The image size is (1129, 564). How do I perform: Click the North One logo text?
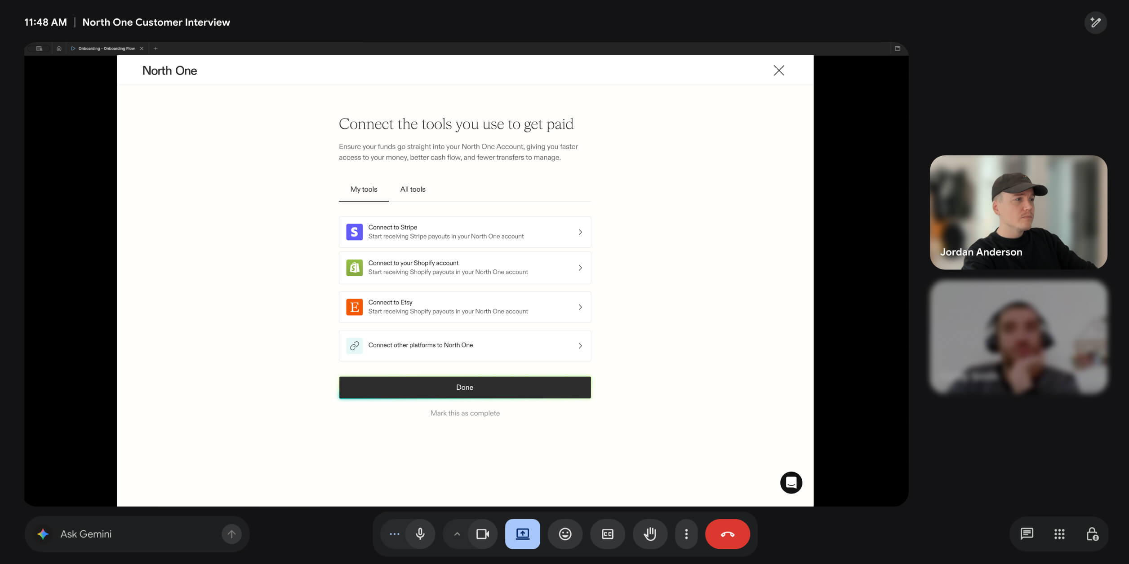click(169, 70)
